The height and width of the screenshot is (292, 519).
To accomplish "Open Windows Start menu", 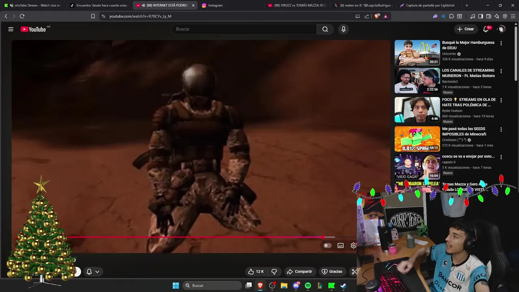I will tap(176, 286).
